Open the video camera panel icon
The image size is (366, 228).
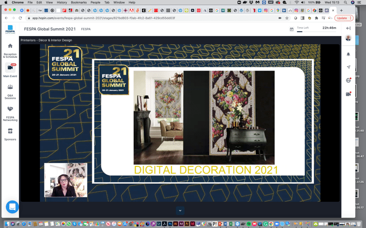coord(348,94)
